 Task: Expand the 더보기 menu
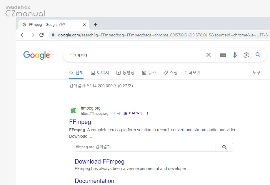pyautogui.click(x=193, y=73)
